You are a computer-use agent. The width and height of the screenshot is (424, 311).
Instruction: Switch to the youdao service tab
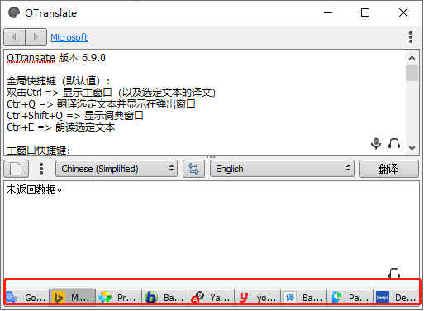click(258, 297)
